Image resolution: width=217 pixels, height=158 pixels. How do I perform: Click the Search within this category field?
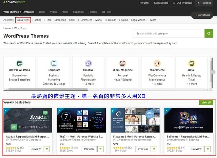(x=169, y=33)
